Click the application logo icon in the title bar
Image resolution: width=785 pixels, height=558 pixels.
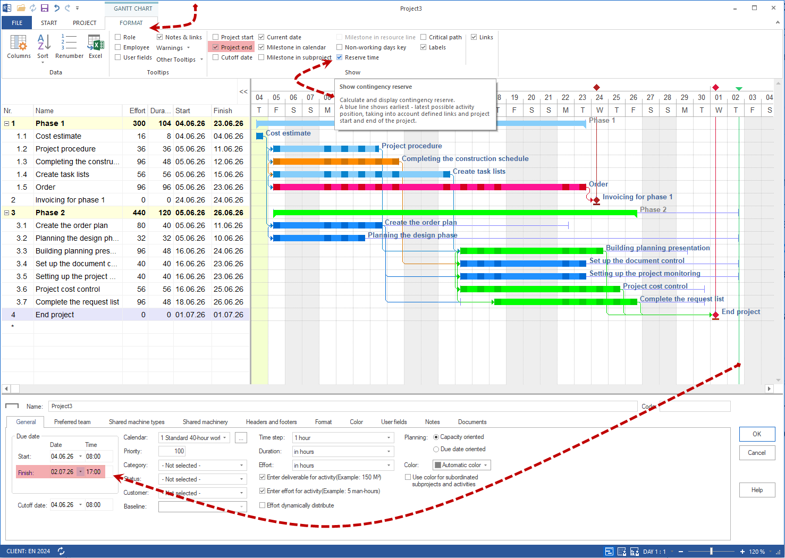pyautogui.click(x=7, y=8)
